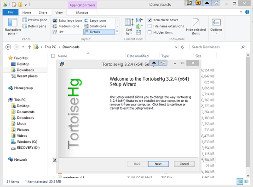This screenshot has width=253, height=187.
Task: Click the Forward navigation arrow
Action: click(x=16, y=47)
